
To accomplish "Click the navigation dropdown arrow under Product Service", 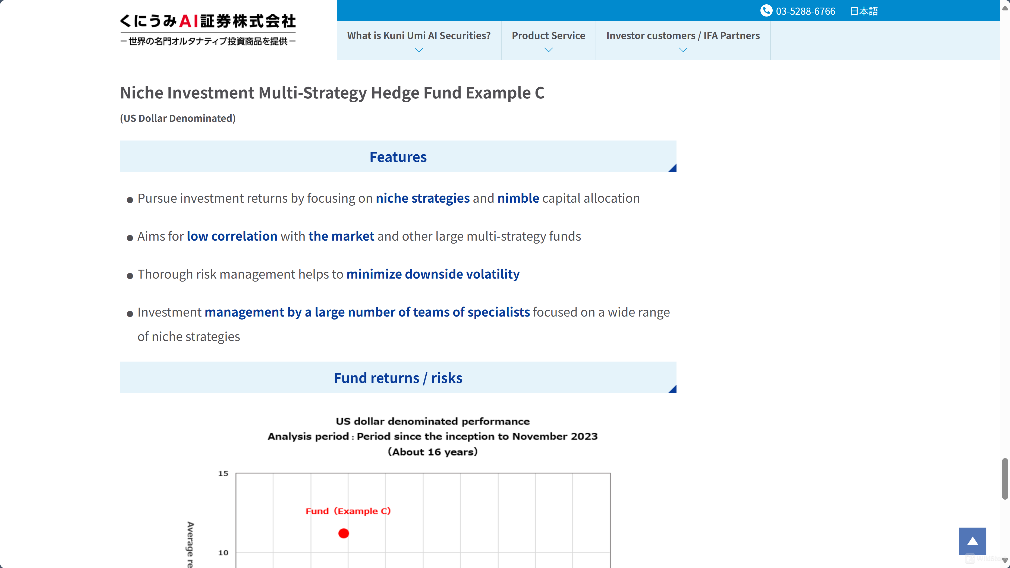I will click(x=548, y=50).
